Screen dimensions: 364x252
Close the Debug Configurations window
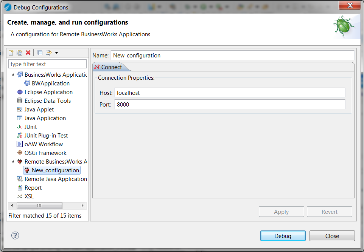[x=349, y=5]
